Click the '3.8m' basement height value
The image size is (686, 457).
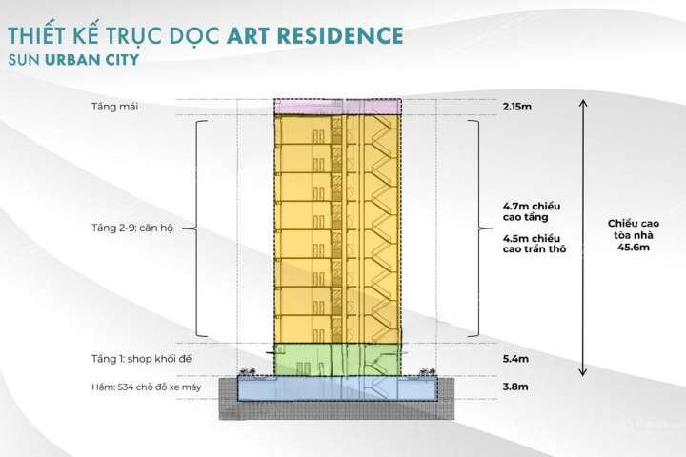[514, 387]
